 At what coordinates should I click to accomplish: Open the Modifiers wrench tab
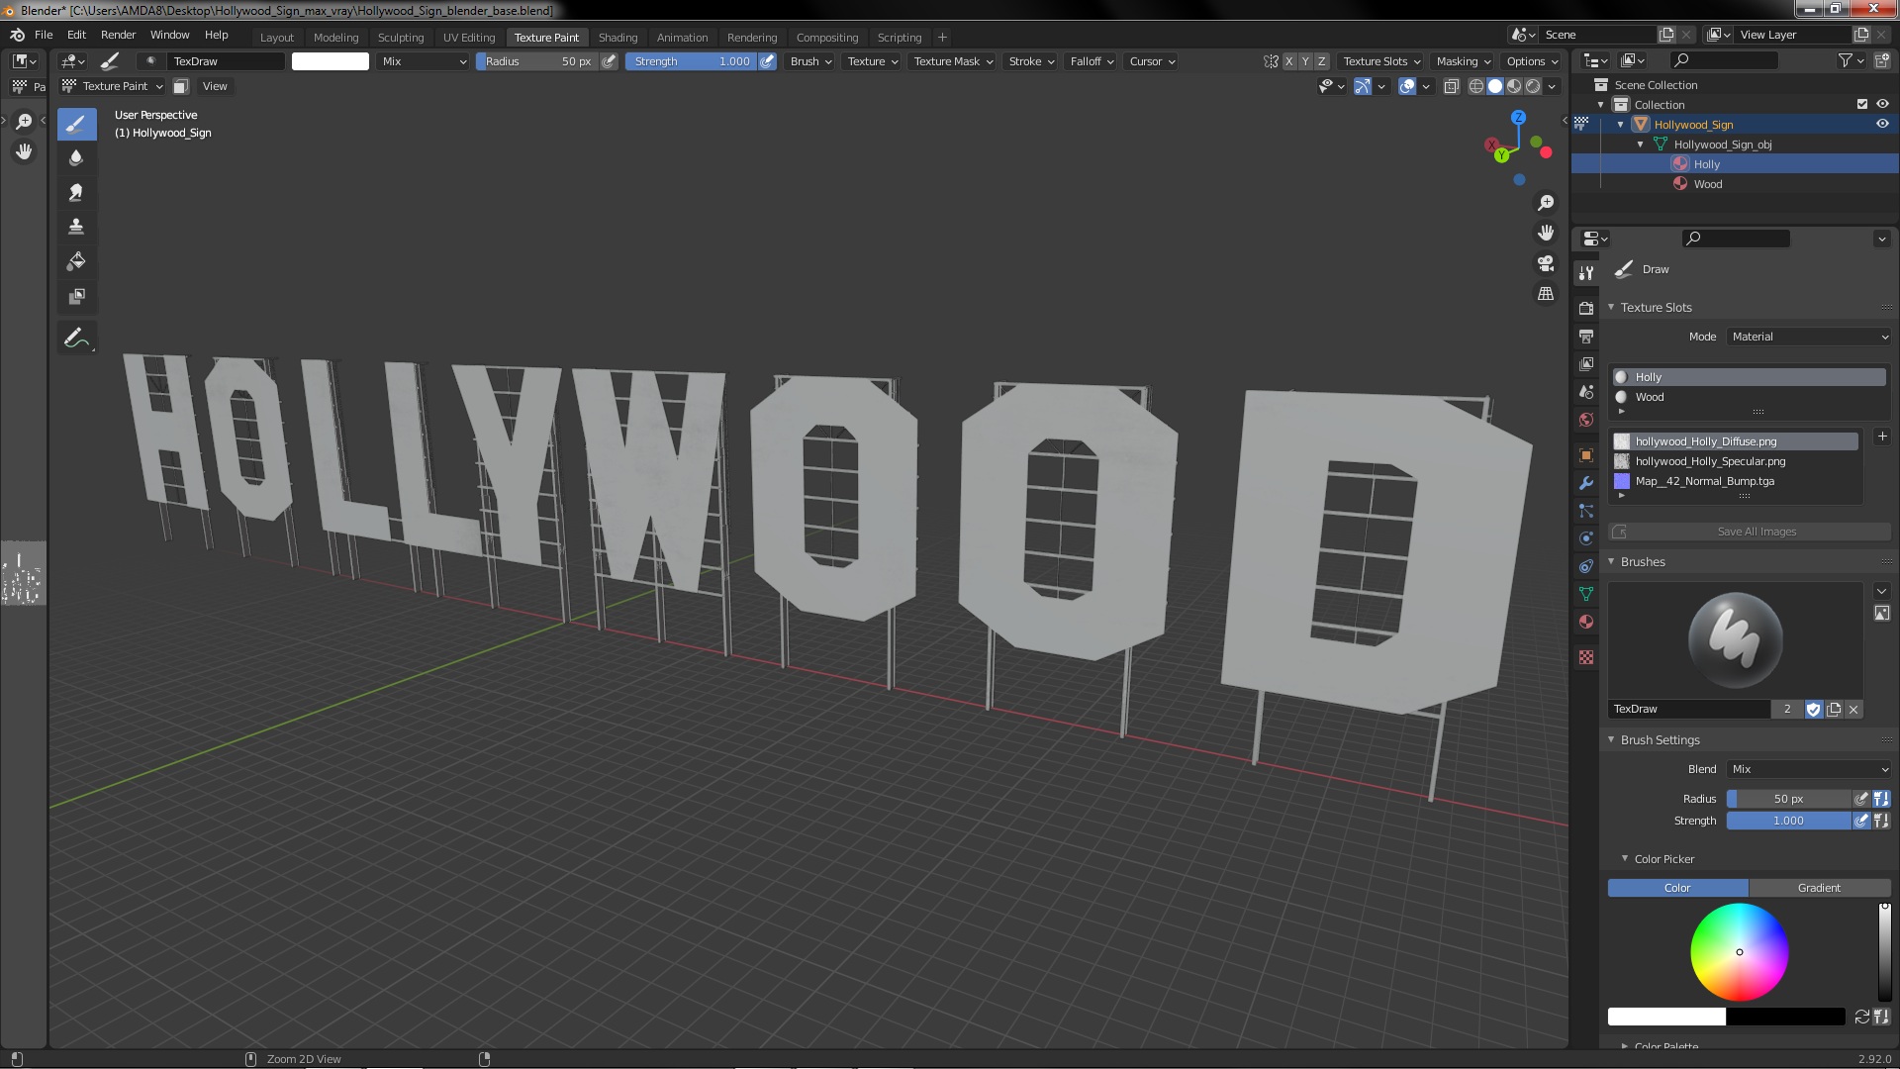1586,483
